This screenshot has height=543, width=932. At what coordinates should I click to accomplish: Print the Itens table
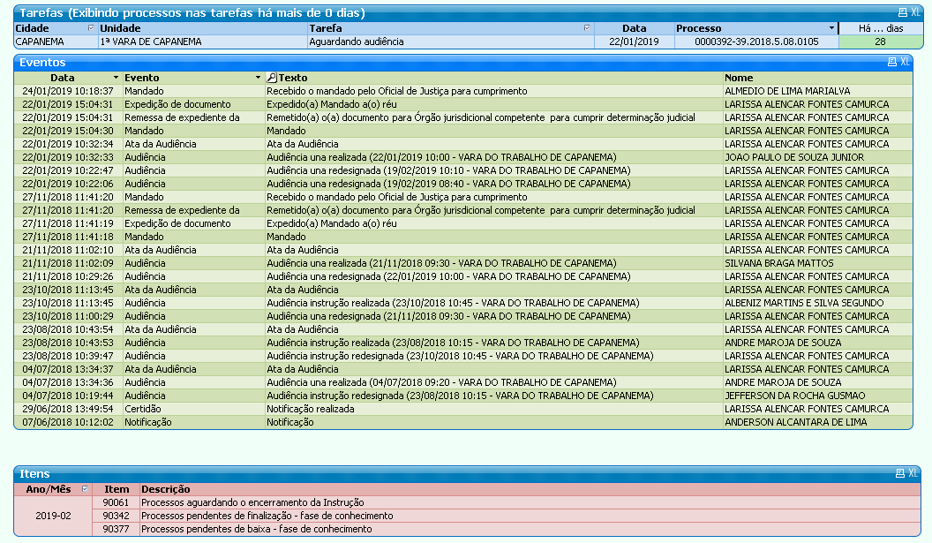(900, 473)
